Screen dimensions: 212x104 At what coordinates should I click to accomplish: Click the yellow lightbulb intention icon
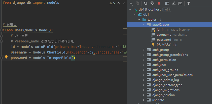pyautogui.click(x=6, y=57)
